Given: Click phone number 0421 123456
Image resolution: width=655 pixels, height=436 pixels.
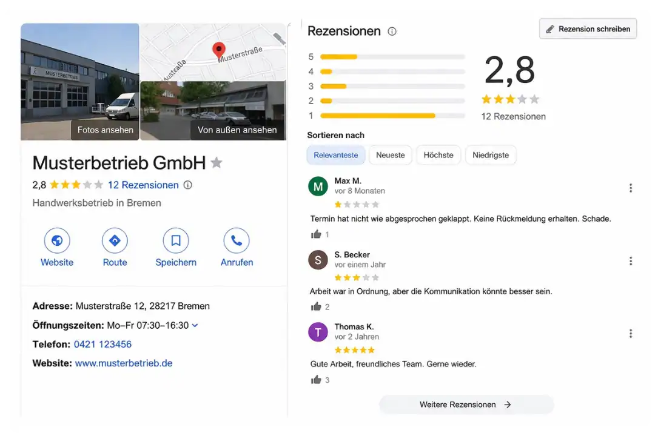Looking at the screenshot, I should pos(102,344).
